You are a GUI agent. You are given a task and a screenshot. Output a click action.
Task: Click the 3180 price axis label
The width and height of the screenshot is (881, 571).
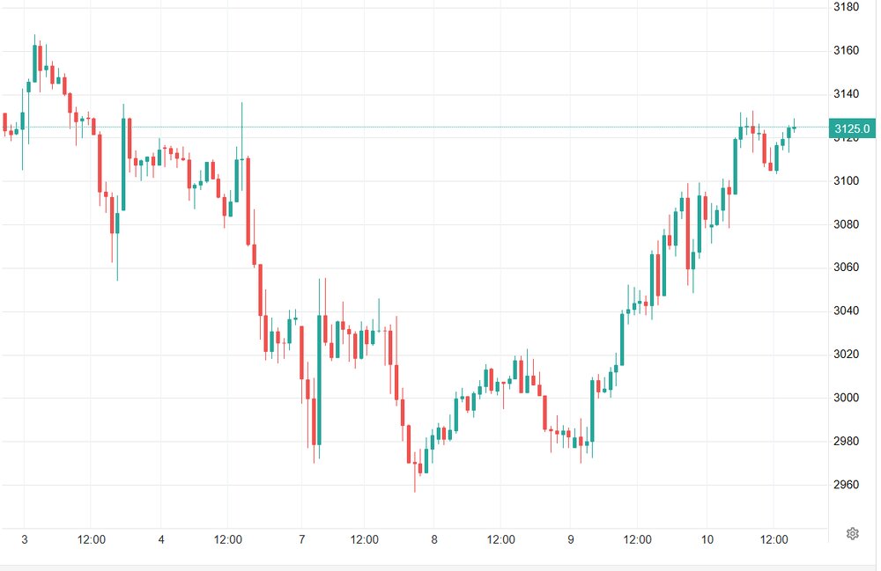[x=846, y=7]
